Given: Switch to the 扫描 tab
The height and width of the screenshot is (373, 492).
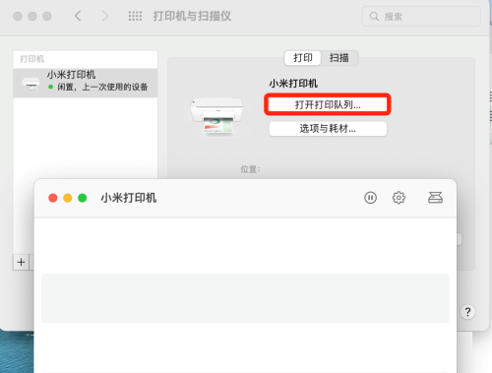Looking at the screenshot, I should coord(339,58).
